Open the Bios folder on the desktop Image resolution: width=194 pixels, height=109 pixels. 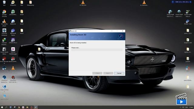[22, 3]
